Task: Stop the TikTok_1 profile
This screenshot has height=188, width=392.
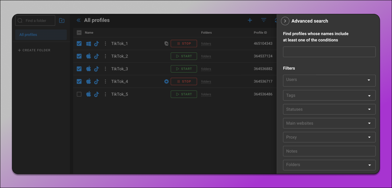Action: pyautogui.click(x=184, y=44)
